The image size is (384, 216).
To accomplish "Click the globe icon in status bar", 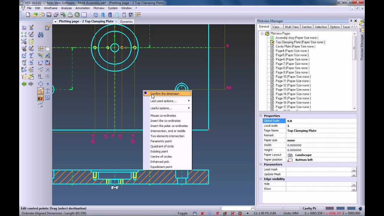I will (360, 208).
